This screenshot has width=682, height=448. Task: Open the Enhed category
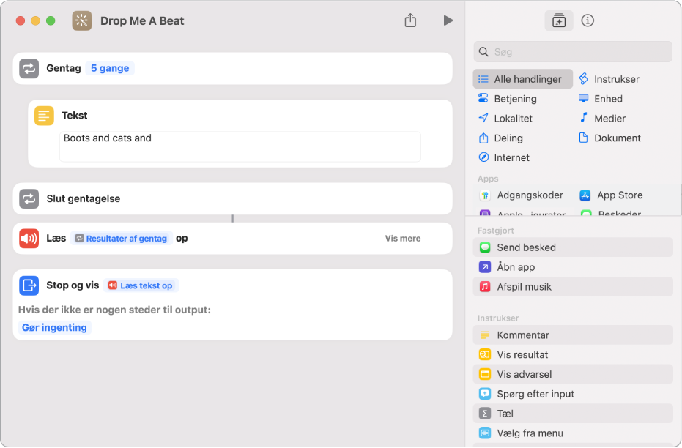pyautogui.click(x=601, y=99)
